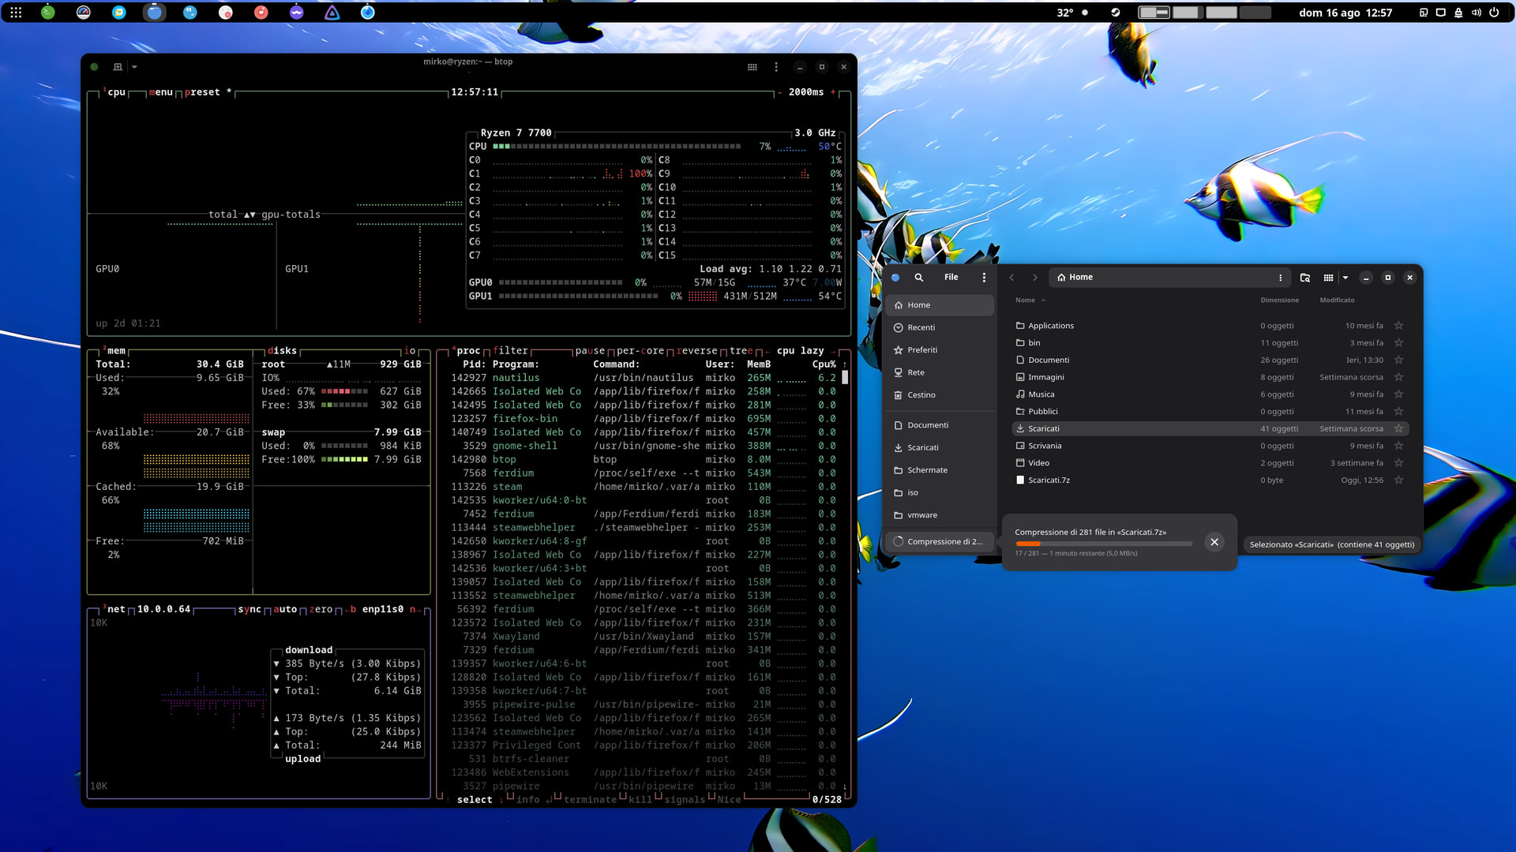Toggle tree view in btop proc box

coord(741,351)
